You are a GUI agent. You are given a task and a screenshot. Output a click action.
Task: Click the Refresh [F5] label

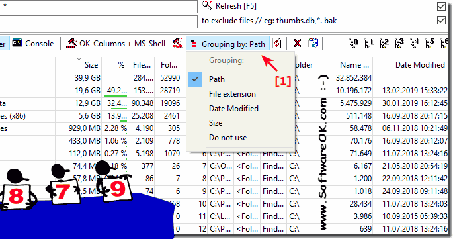pos(235,6)
